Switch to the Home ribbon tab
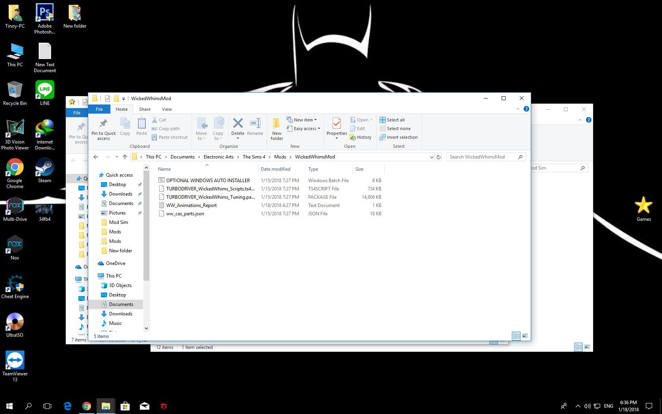The height and width of the screenshot is (414, 662). point(121,109)
